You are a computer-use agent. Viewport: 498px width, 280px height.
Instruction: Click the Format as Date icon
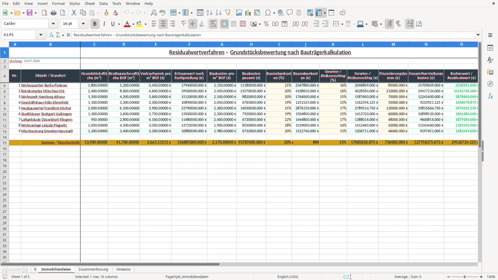click(285, 24)
